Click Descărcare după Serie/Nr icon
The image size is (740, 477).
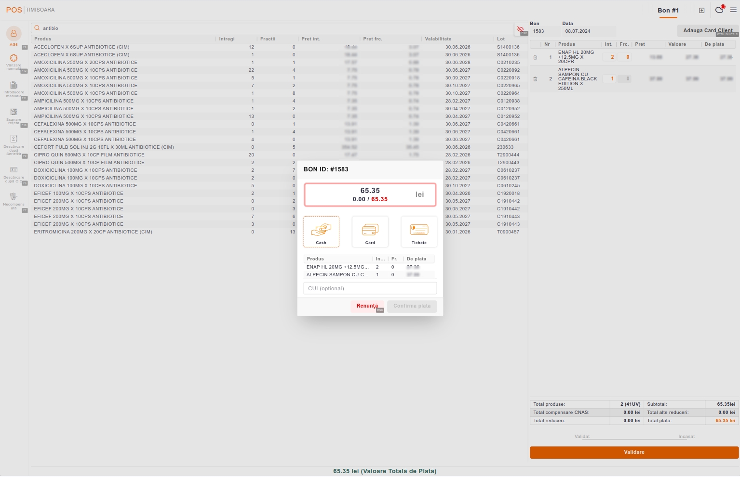13,139
